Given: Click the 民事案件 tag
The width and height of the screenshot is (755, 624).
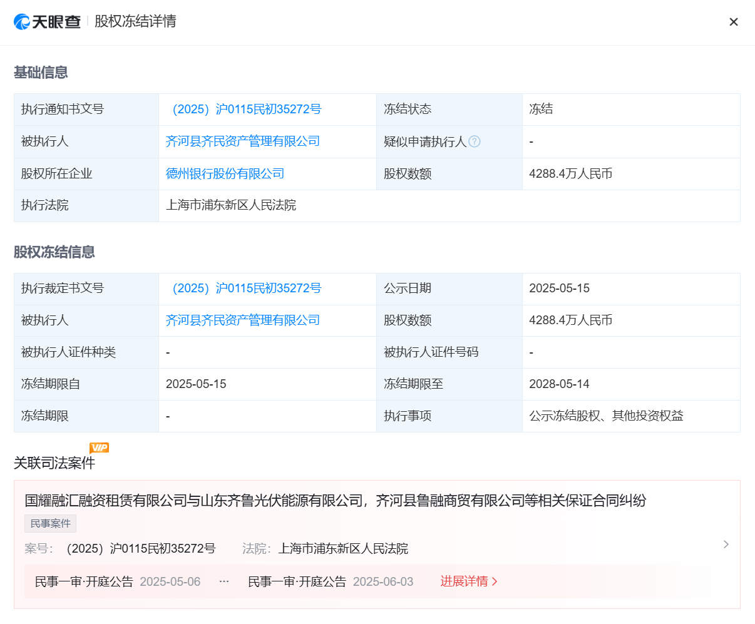Looking at the screenshot, I should tap(51, 523).
